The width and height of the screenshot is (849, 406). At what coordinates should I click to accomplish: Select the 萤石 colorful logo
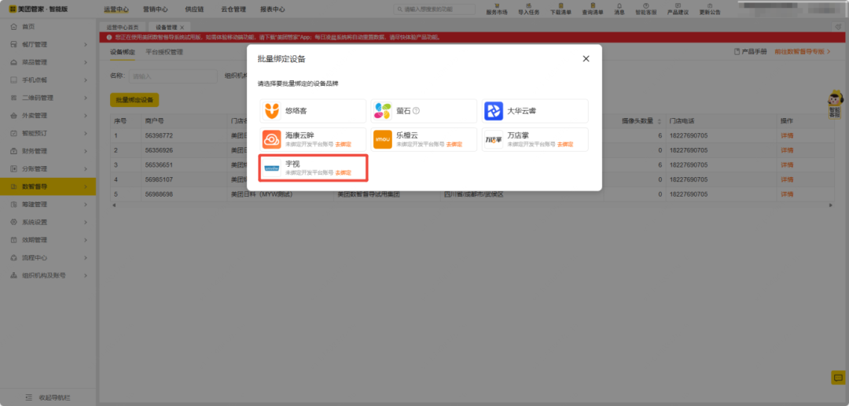tap(383, 111)
